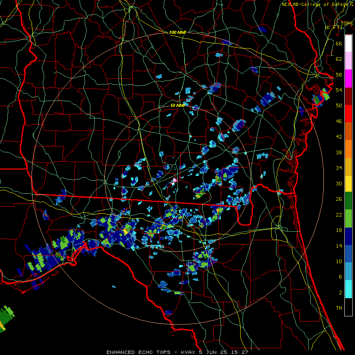Select the medium blue legend swatch
Image resolution: width=355 pixels, height=355 pixels.
[348, 254]
